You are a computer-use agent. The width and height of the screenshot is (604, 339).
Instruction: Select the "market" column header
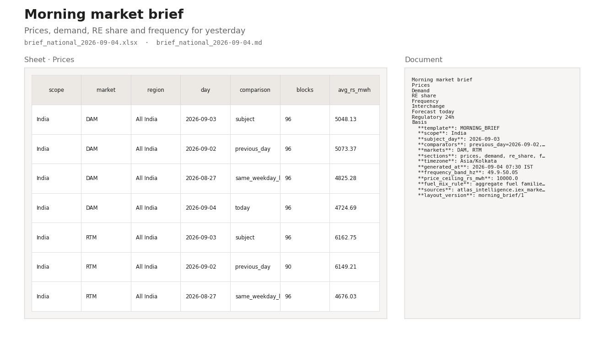106,90
